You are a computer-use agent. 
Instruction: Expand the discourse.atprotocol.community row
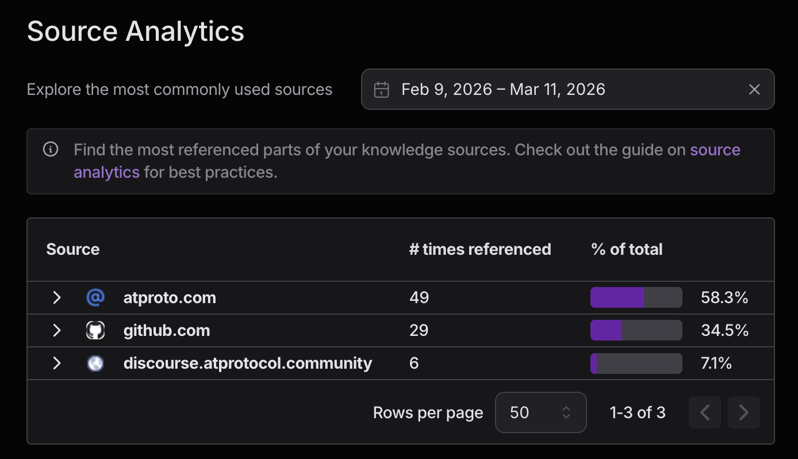click(56, 364)
